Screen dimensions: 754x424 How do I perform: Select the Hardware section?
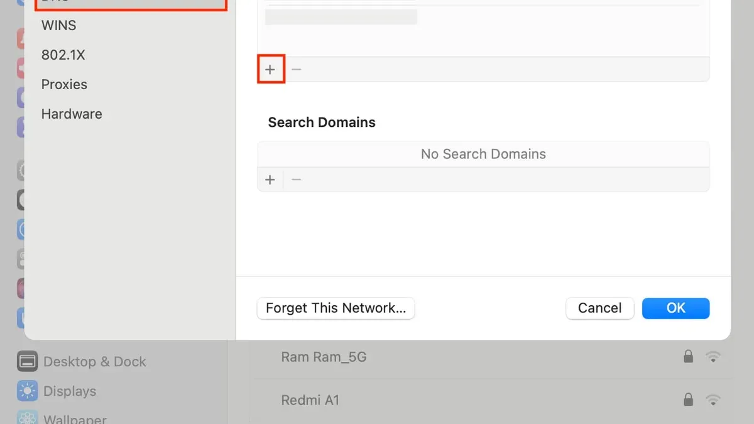click(72, 114)
